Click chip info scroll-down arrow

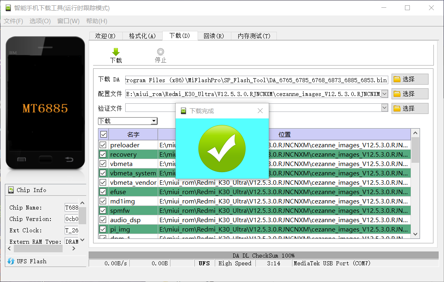tap(83, 240)
